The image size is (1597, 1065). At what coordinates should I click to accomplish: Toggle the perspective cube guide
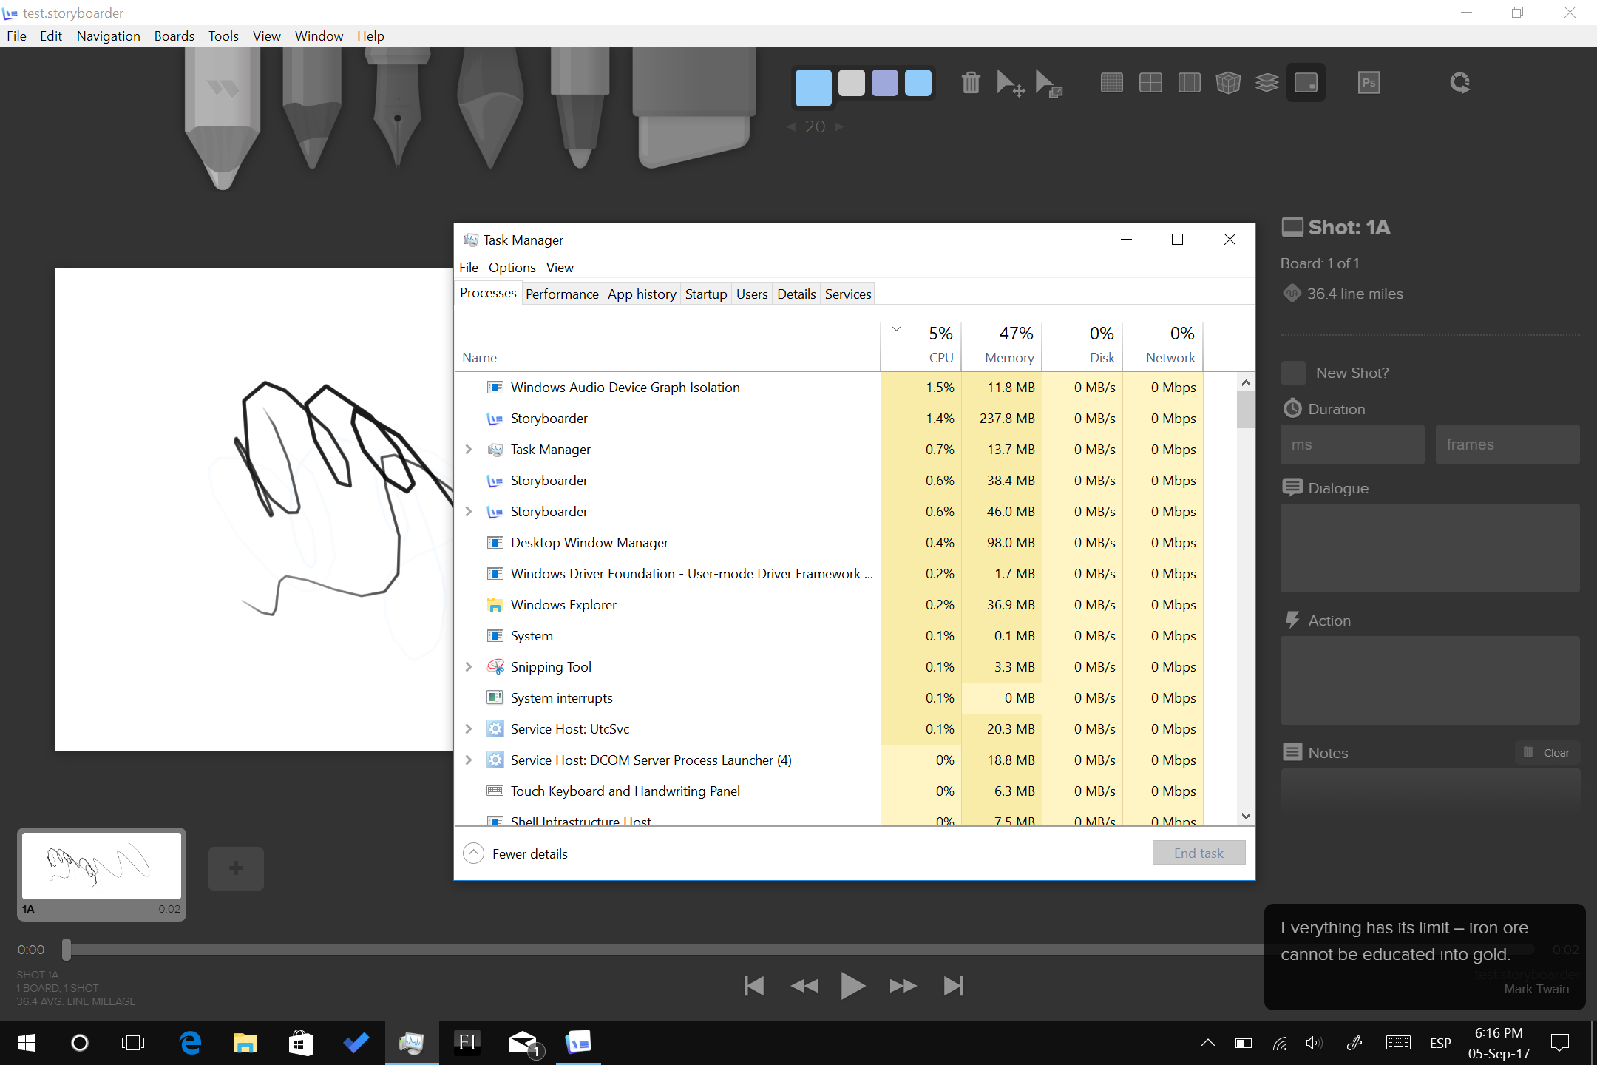coord(1228,83)
